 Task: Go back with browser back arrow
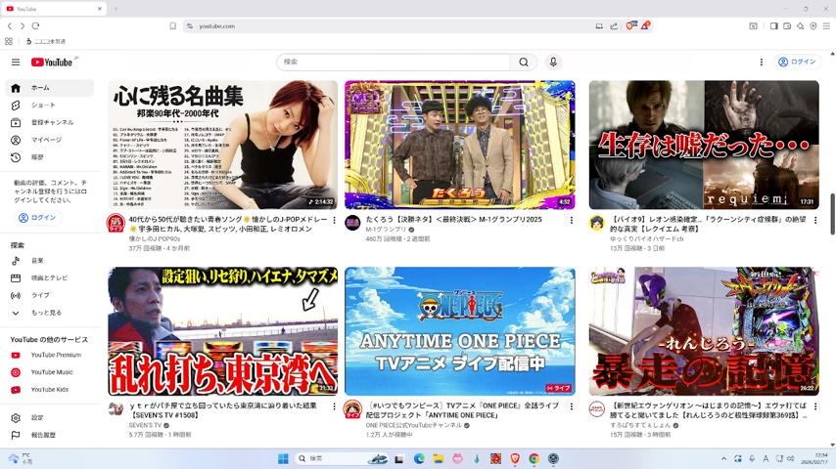[x=10, y=26]
